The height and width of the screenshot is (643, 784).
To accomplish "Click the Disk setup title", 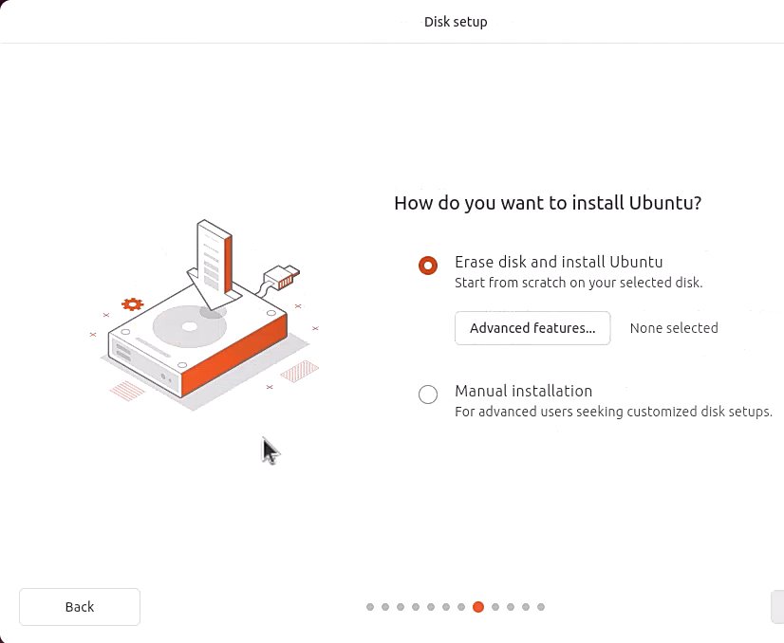I will [456, 21].
